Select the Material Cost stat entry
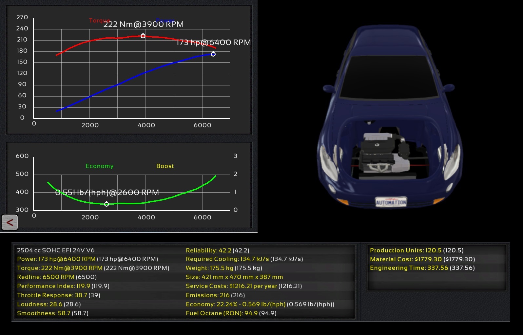523x335 pixels. [422, 259]
